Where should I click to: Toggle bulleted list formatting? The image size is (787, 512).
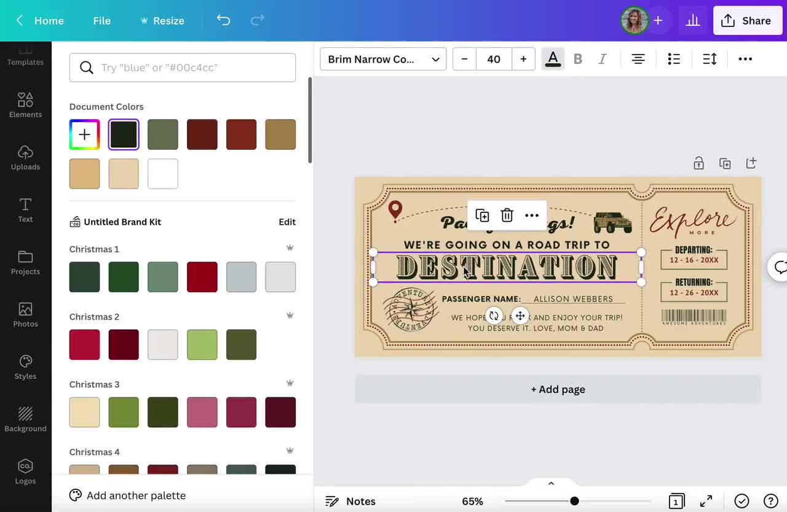click(674, 59)
